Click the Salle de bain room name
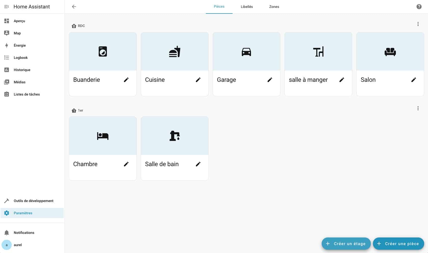 [x=162, y=164]
